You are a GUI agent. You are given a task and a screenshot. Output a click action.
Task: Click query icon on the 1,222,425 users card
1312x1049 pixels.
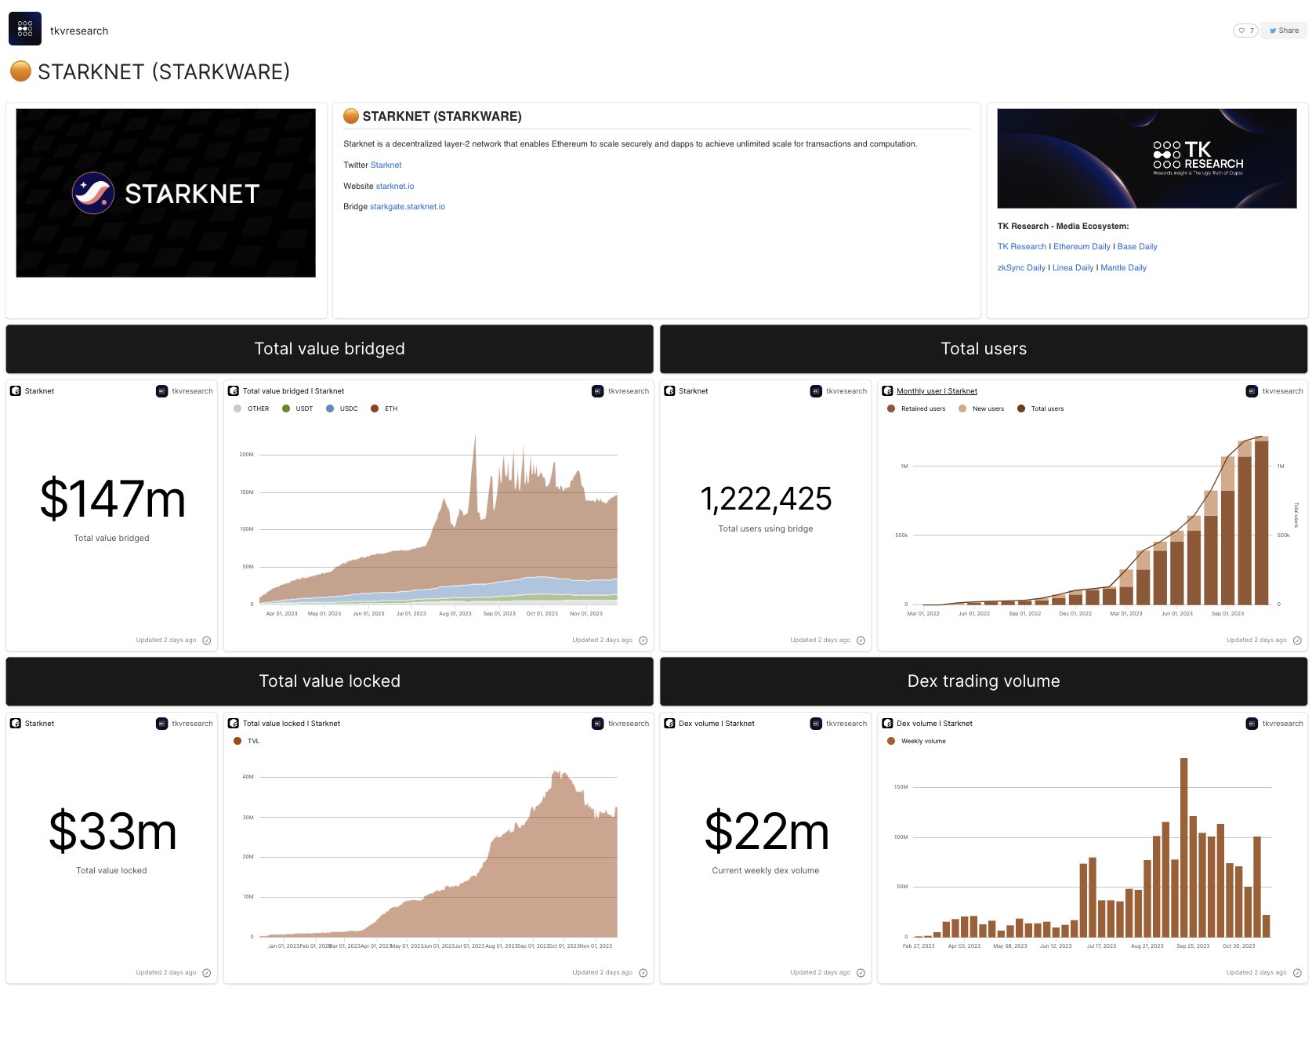[x=670, y=391]
